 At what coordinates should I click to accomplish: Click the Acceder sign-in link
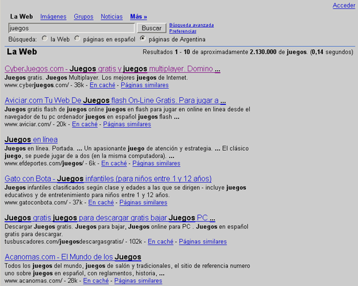[344, 5]
